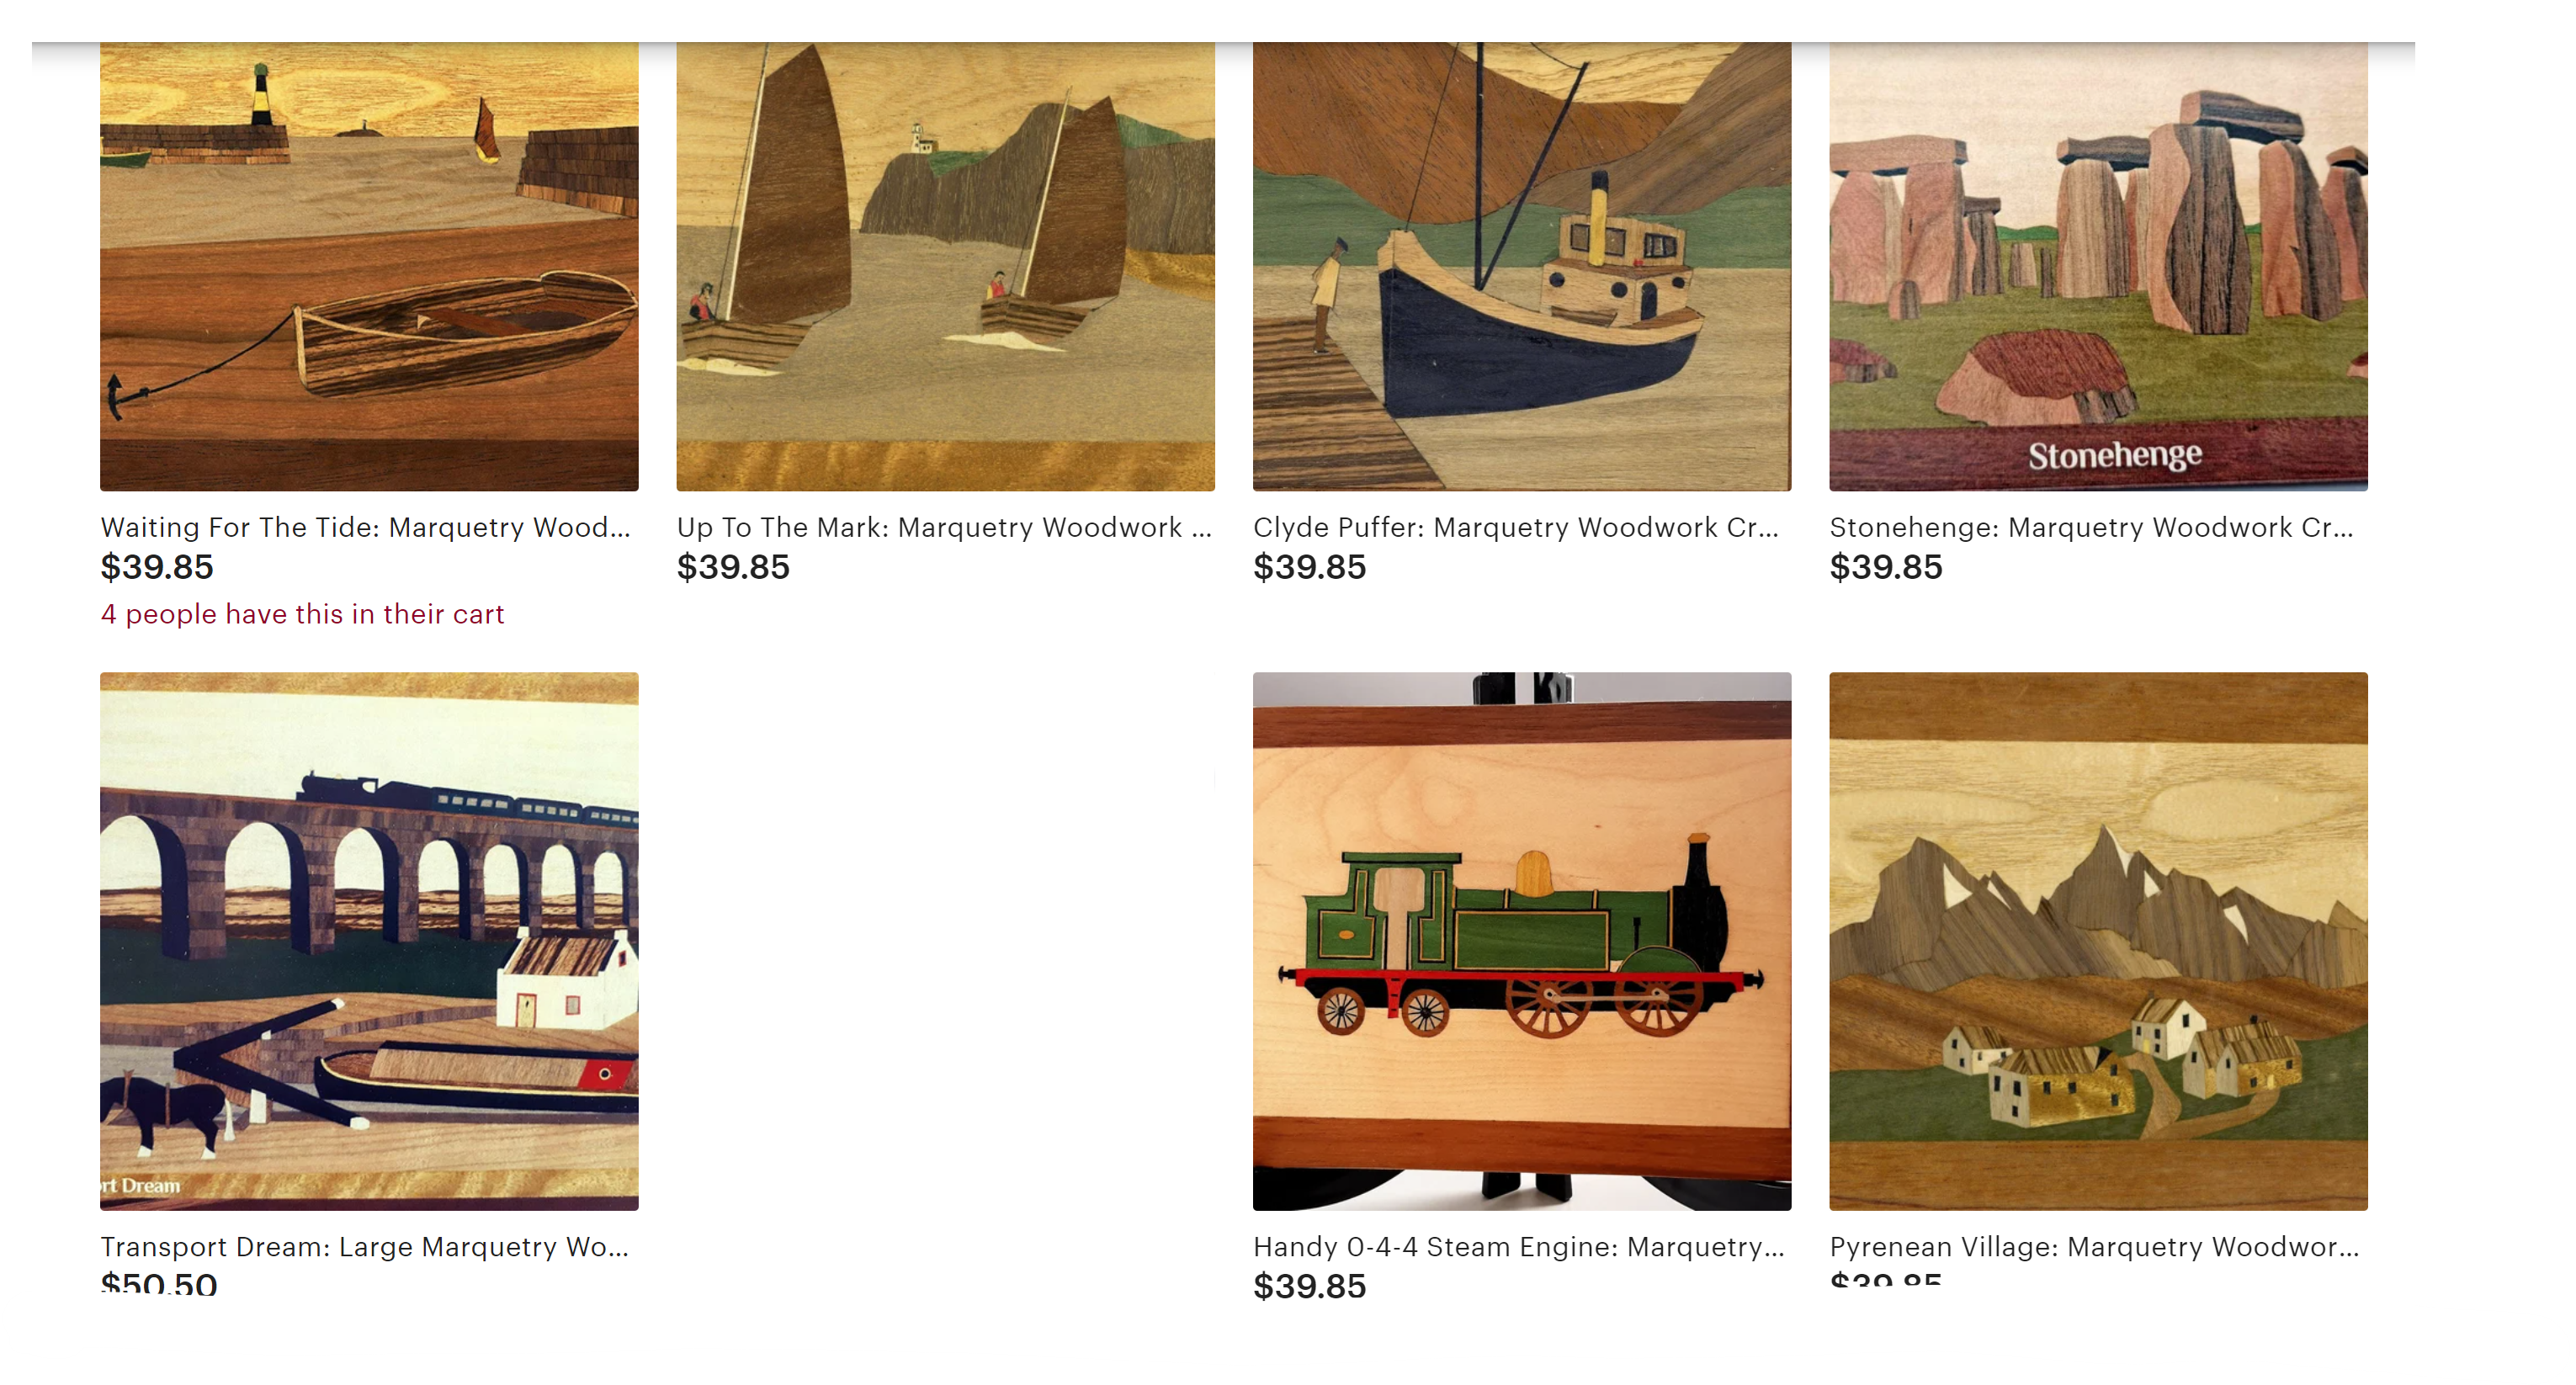Open the Stonehenge marquetry image
The image size is (2576, 1385).
tap(2098, 266)
